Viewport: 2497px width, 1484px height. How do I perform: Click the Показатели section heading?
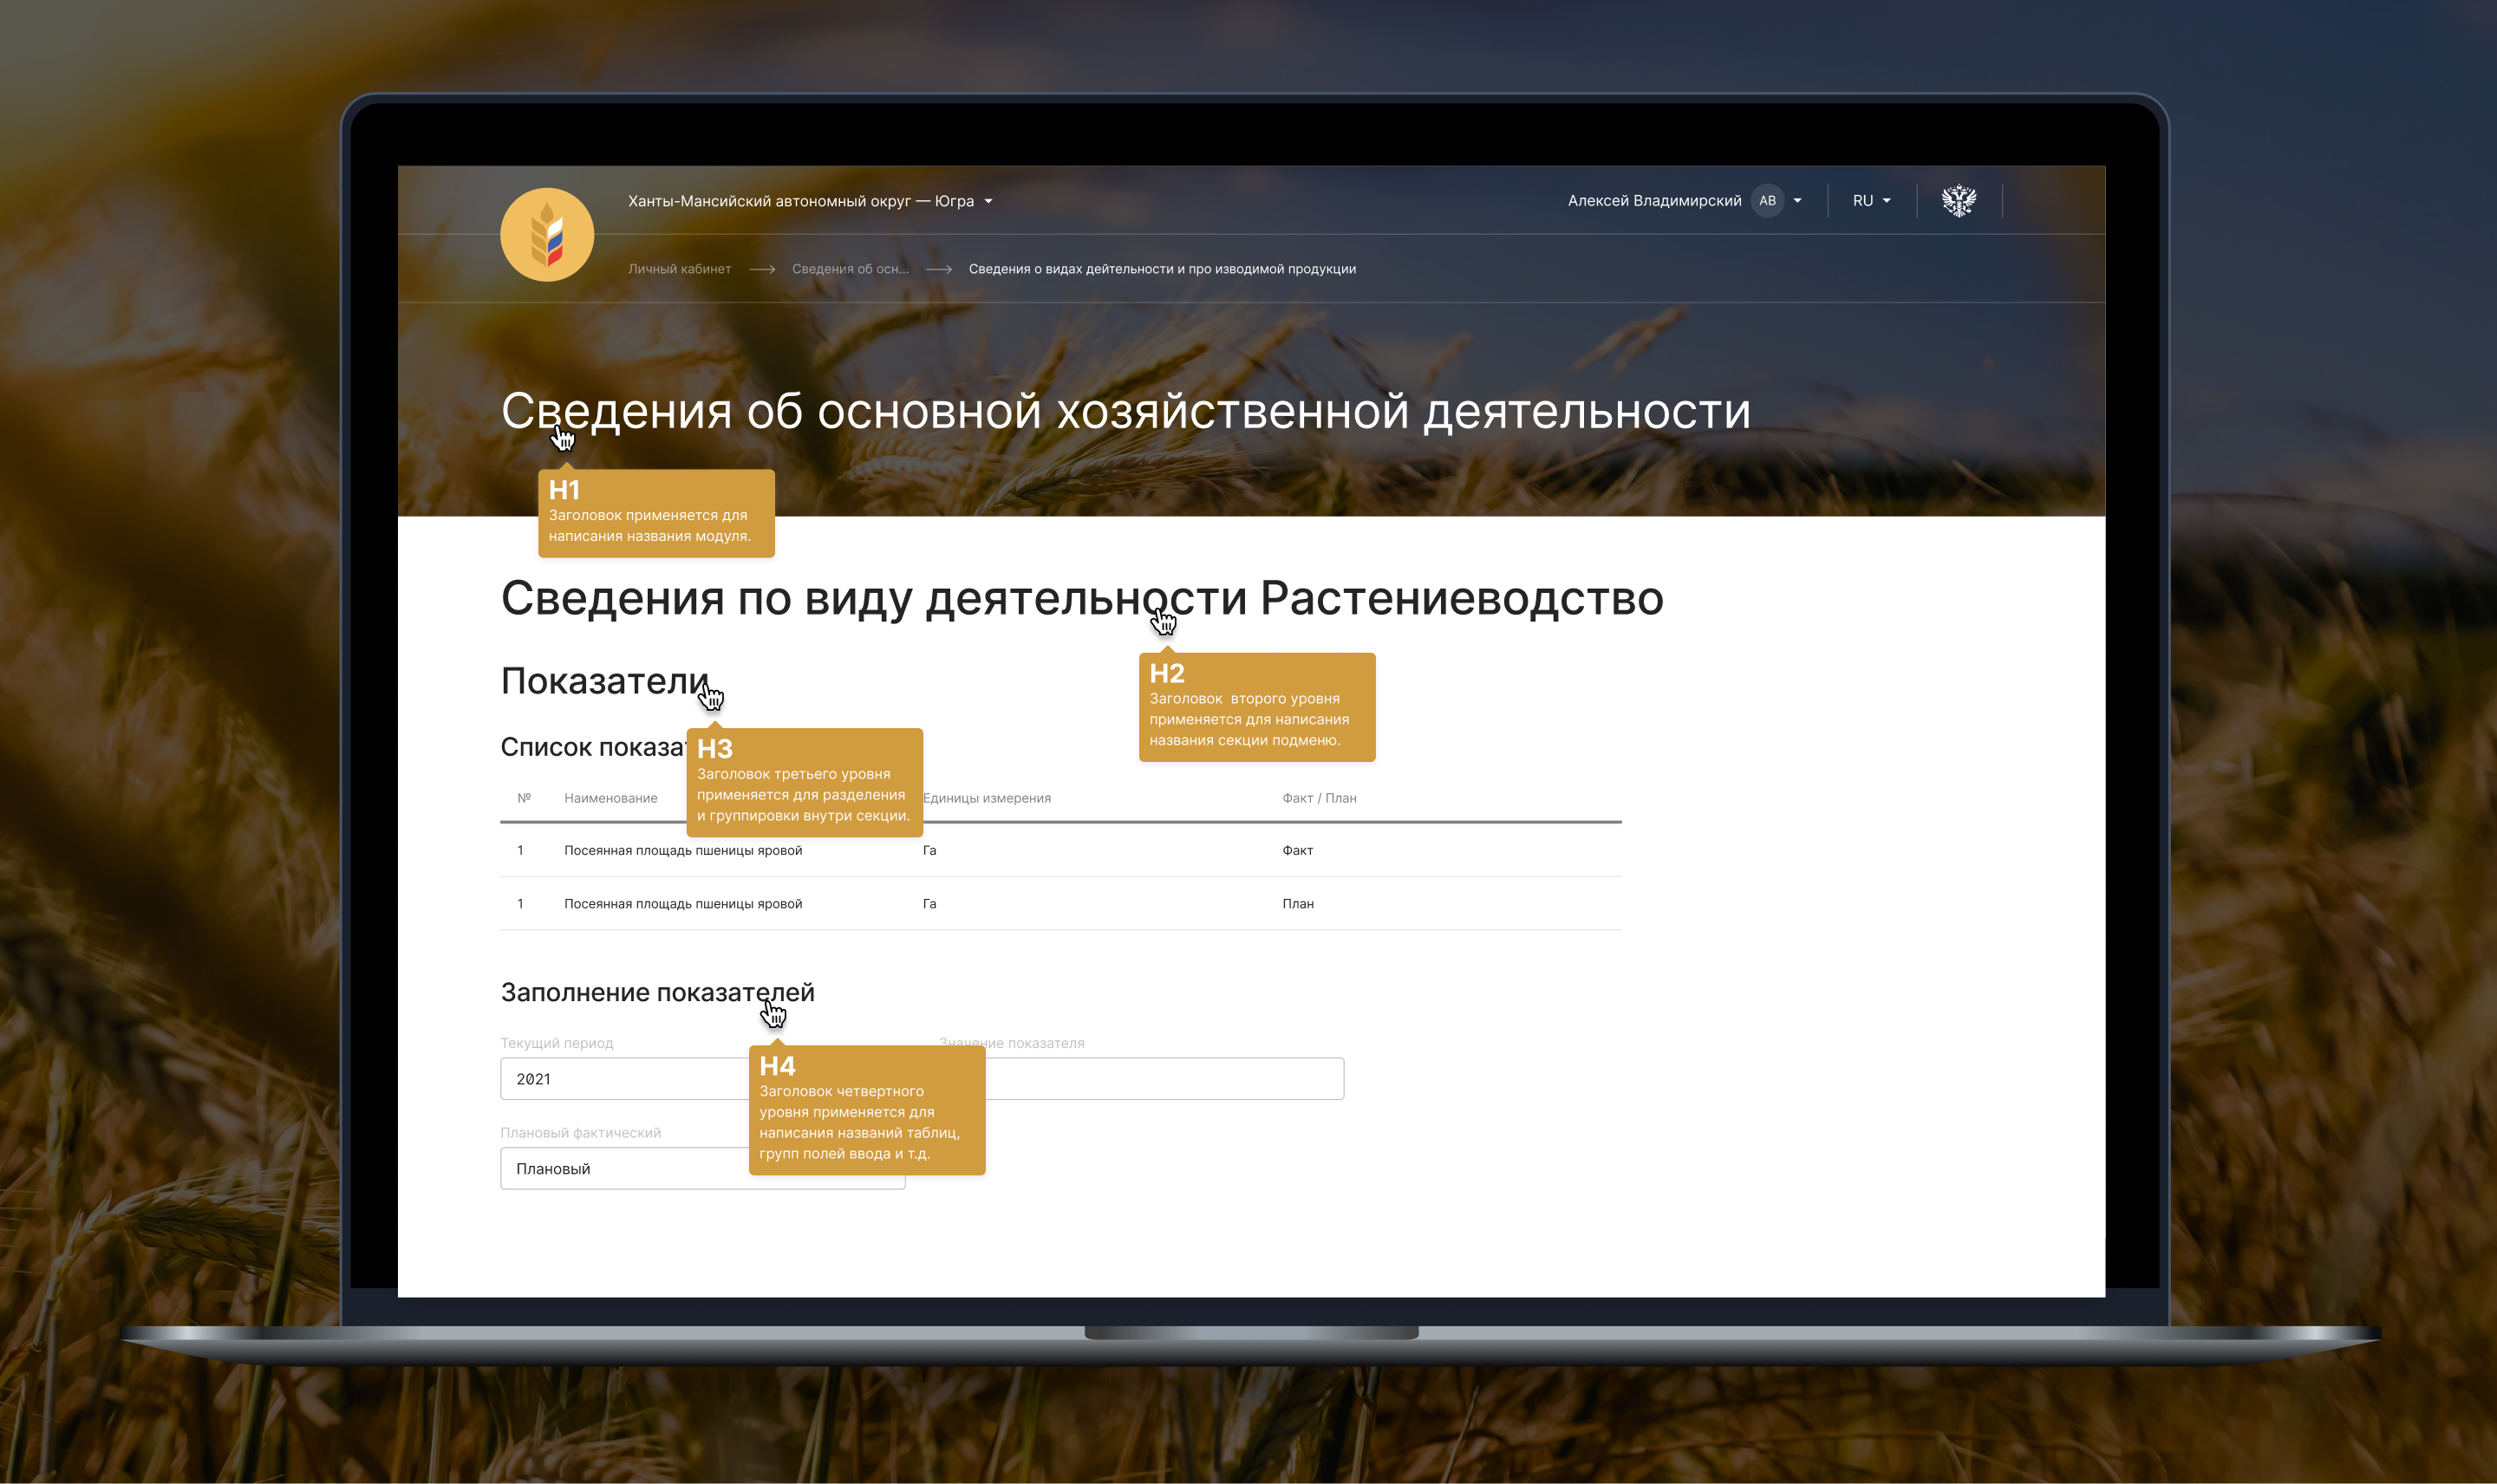603,682
